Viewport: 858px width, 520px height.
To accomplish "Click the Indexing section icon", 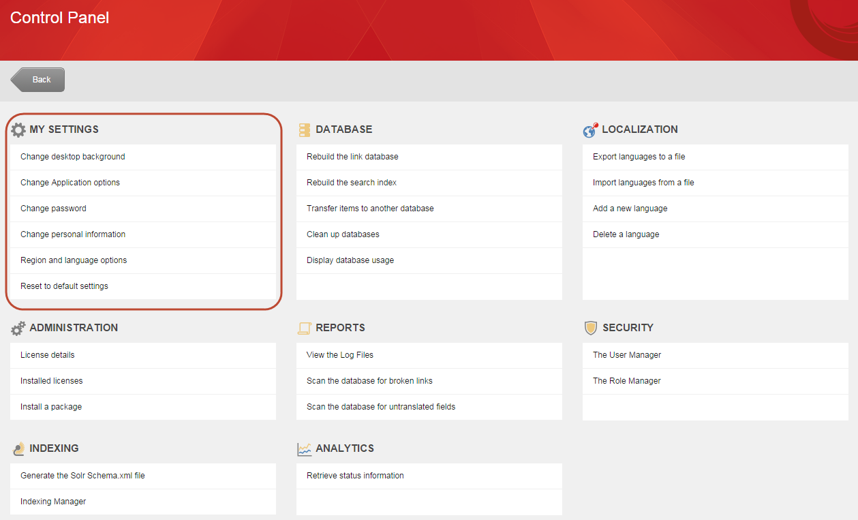I will (x=18, y=448).
